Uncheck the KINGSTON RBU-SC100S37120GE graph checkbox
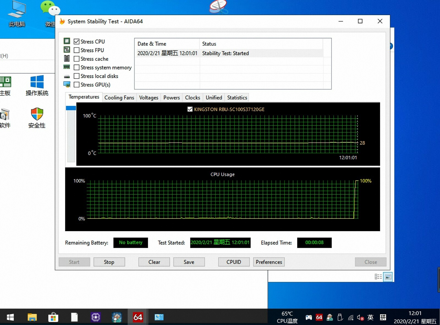The height and width of the screenshot is (325, 440). click(x=190, y=109)
